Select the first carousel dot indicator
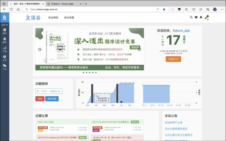This screenshot has height=141, width=226. (x=83, y=72)
